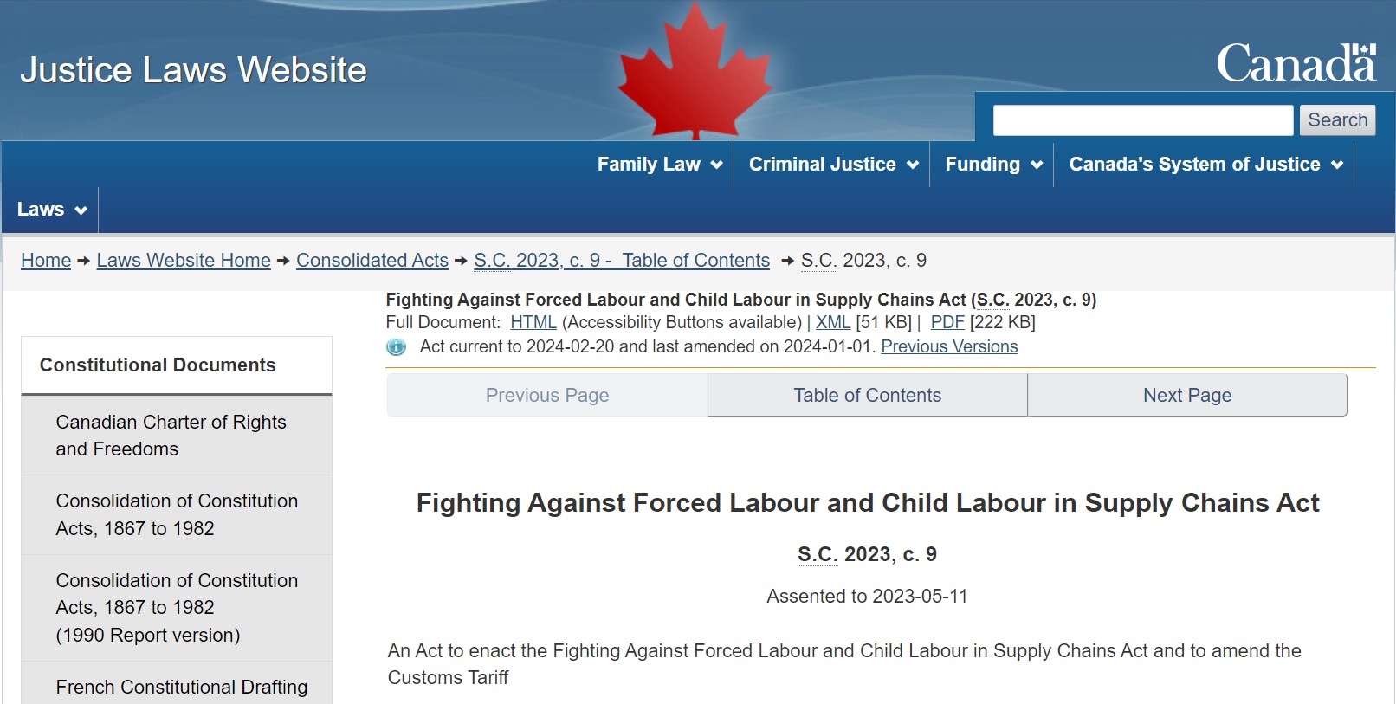Open Canadian Charter of Rights and Freedoms

[171, 436]
